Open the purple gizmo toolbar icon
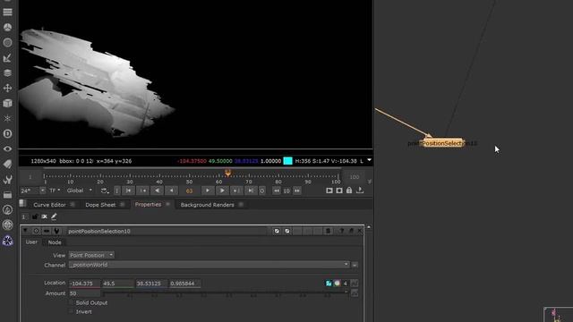The height and width of the screenshot is (322, 573). (x=7, y=241)
